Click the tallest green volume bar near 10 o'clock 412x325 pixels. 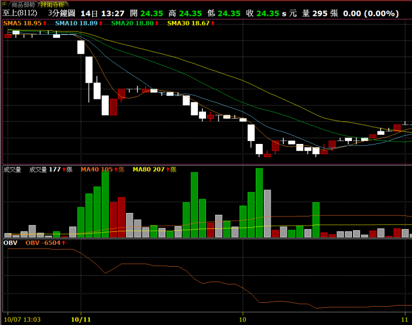(x=259, y=203)
